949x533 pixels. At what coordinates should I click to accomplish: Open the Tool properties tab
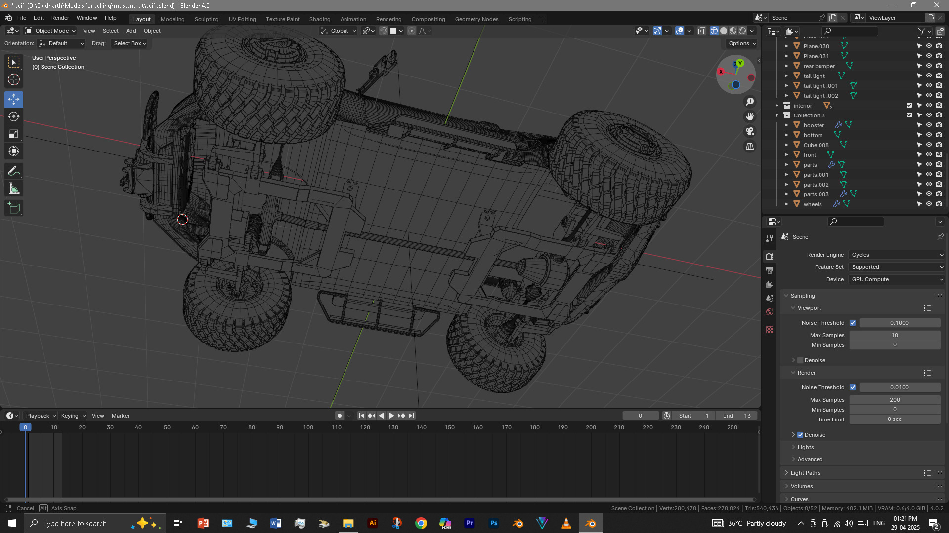[x=770, y=239]
